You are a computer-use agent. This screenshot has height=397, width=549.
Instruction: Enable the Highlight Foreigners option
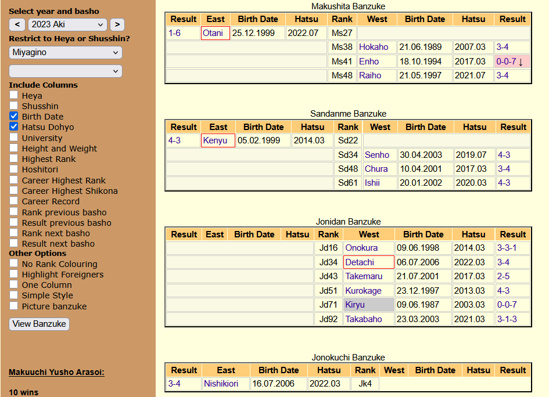tap(14, 273)
